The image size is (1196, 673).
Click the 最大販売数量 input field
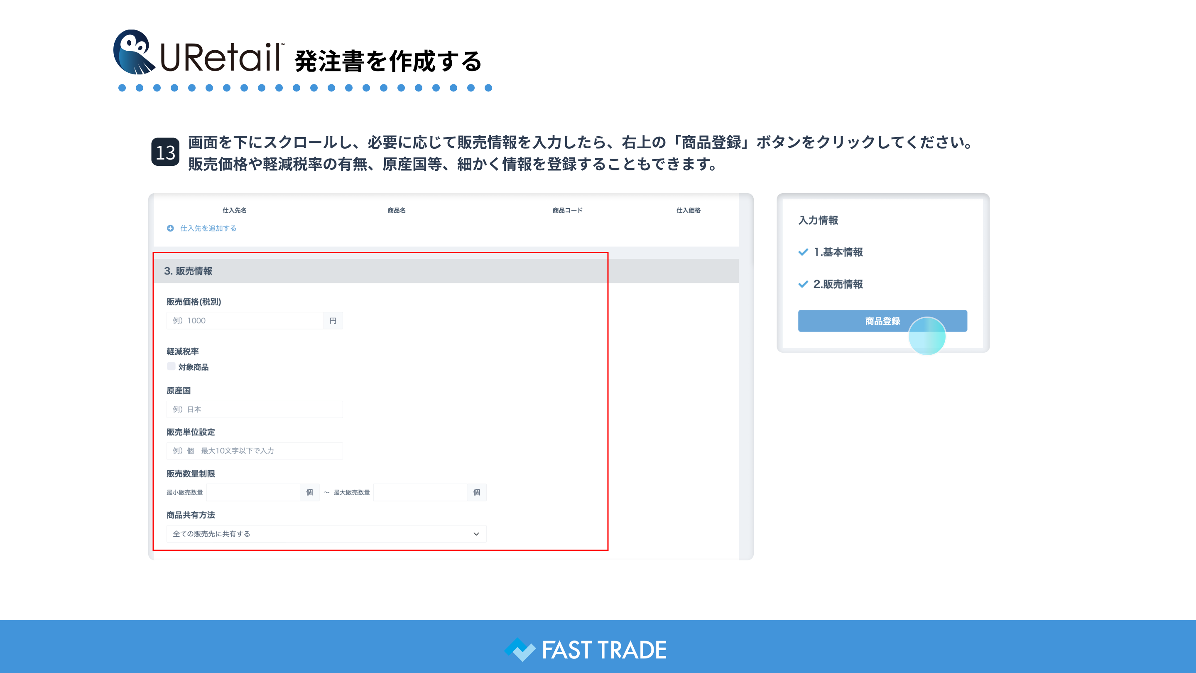tap(420, 492)
